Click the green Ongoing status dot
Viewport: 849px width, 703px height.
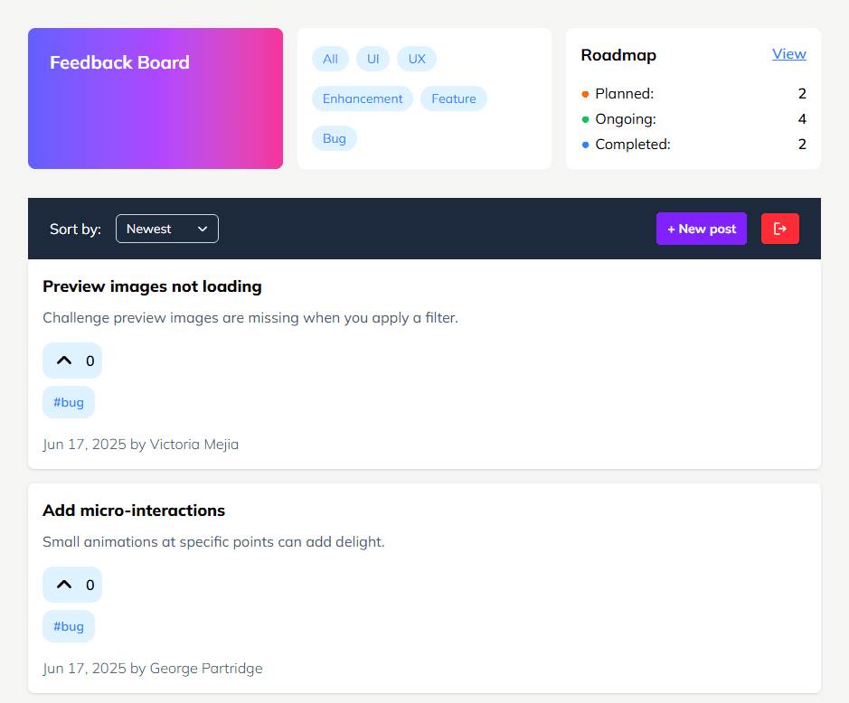(x=586, y=119)
